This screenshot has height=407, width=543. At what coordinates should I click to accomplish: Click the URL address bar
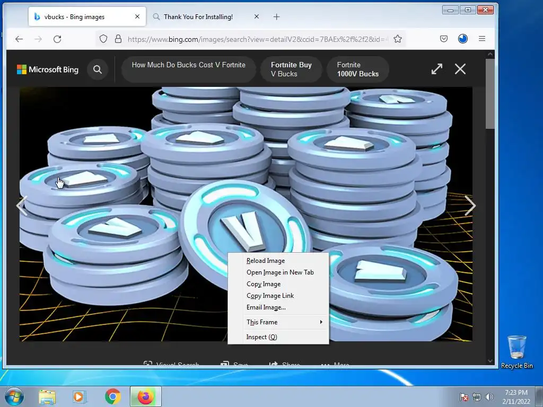[x=256, y=39]
